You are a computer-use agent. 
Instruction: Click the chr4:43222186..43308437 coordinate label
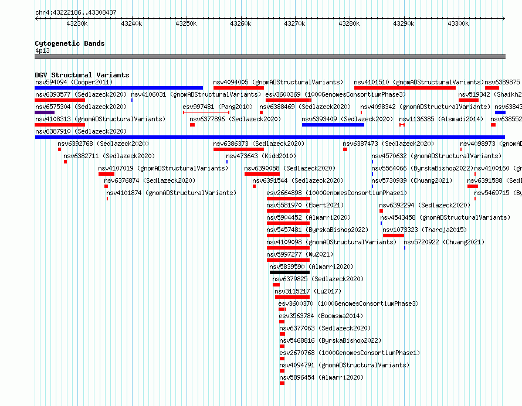click(x=76, y=12)
